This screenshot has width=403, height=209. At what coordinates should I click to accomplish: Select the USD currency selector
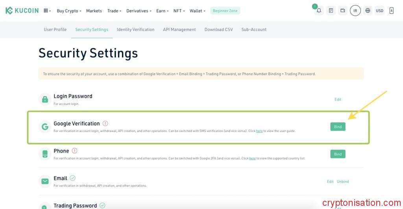click(379, 11)
